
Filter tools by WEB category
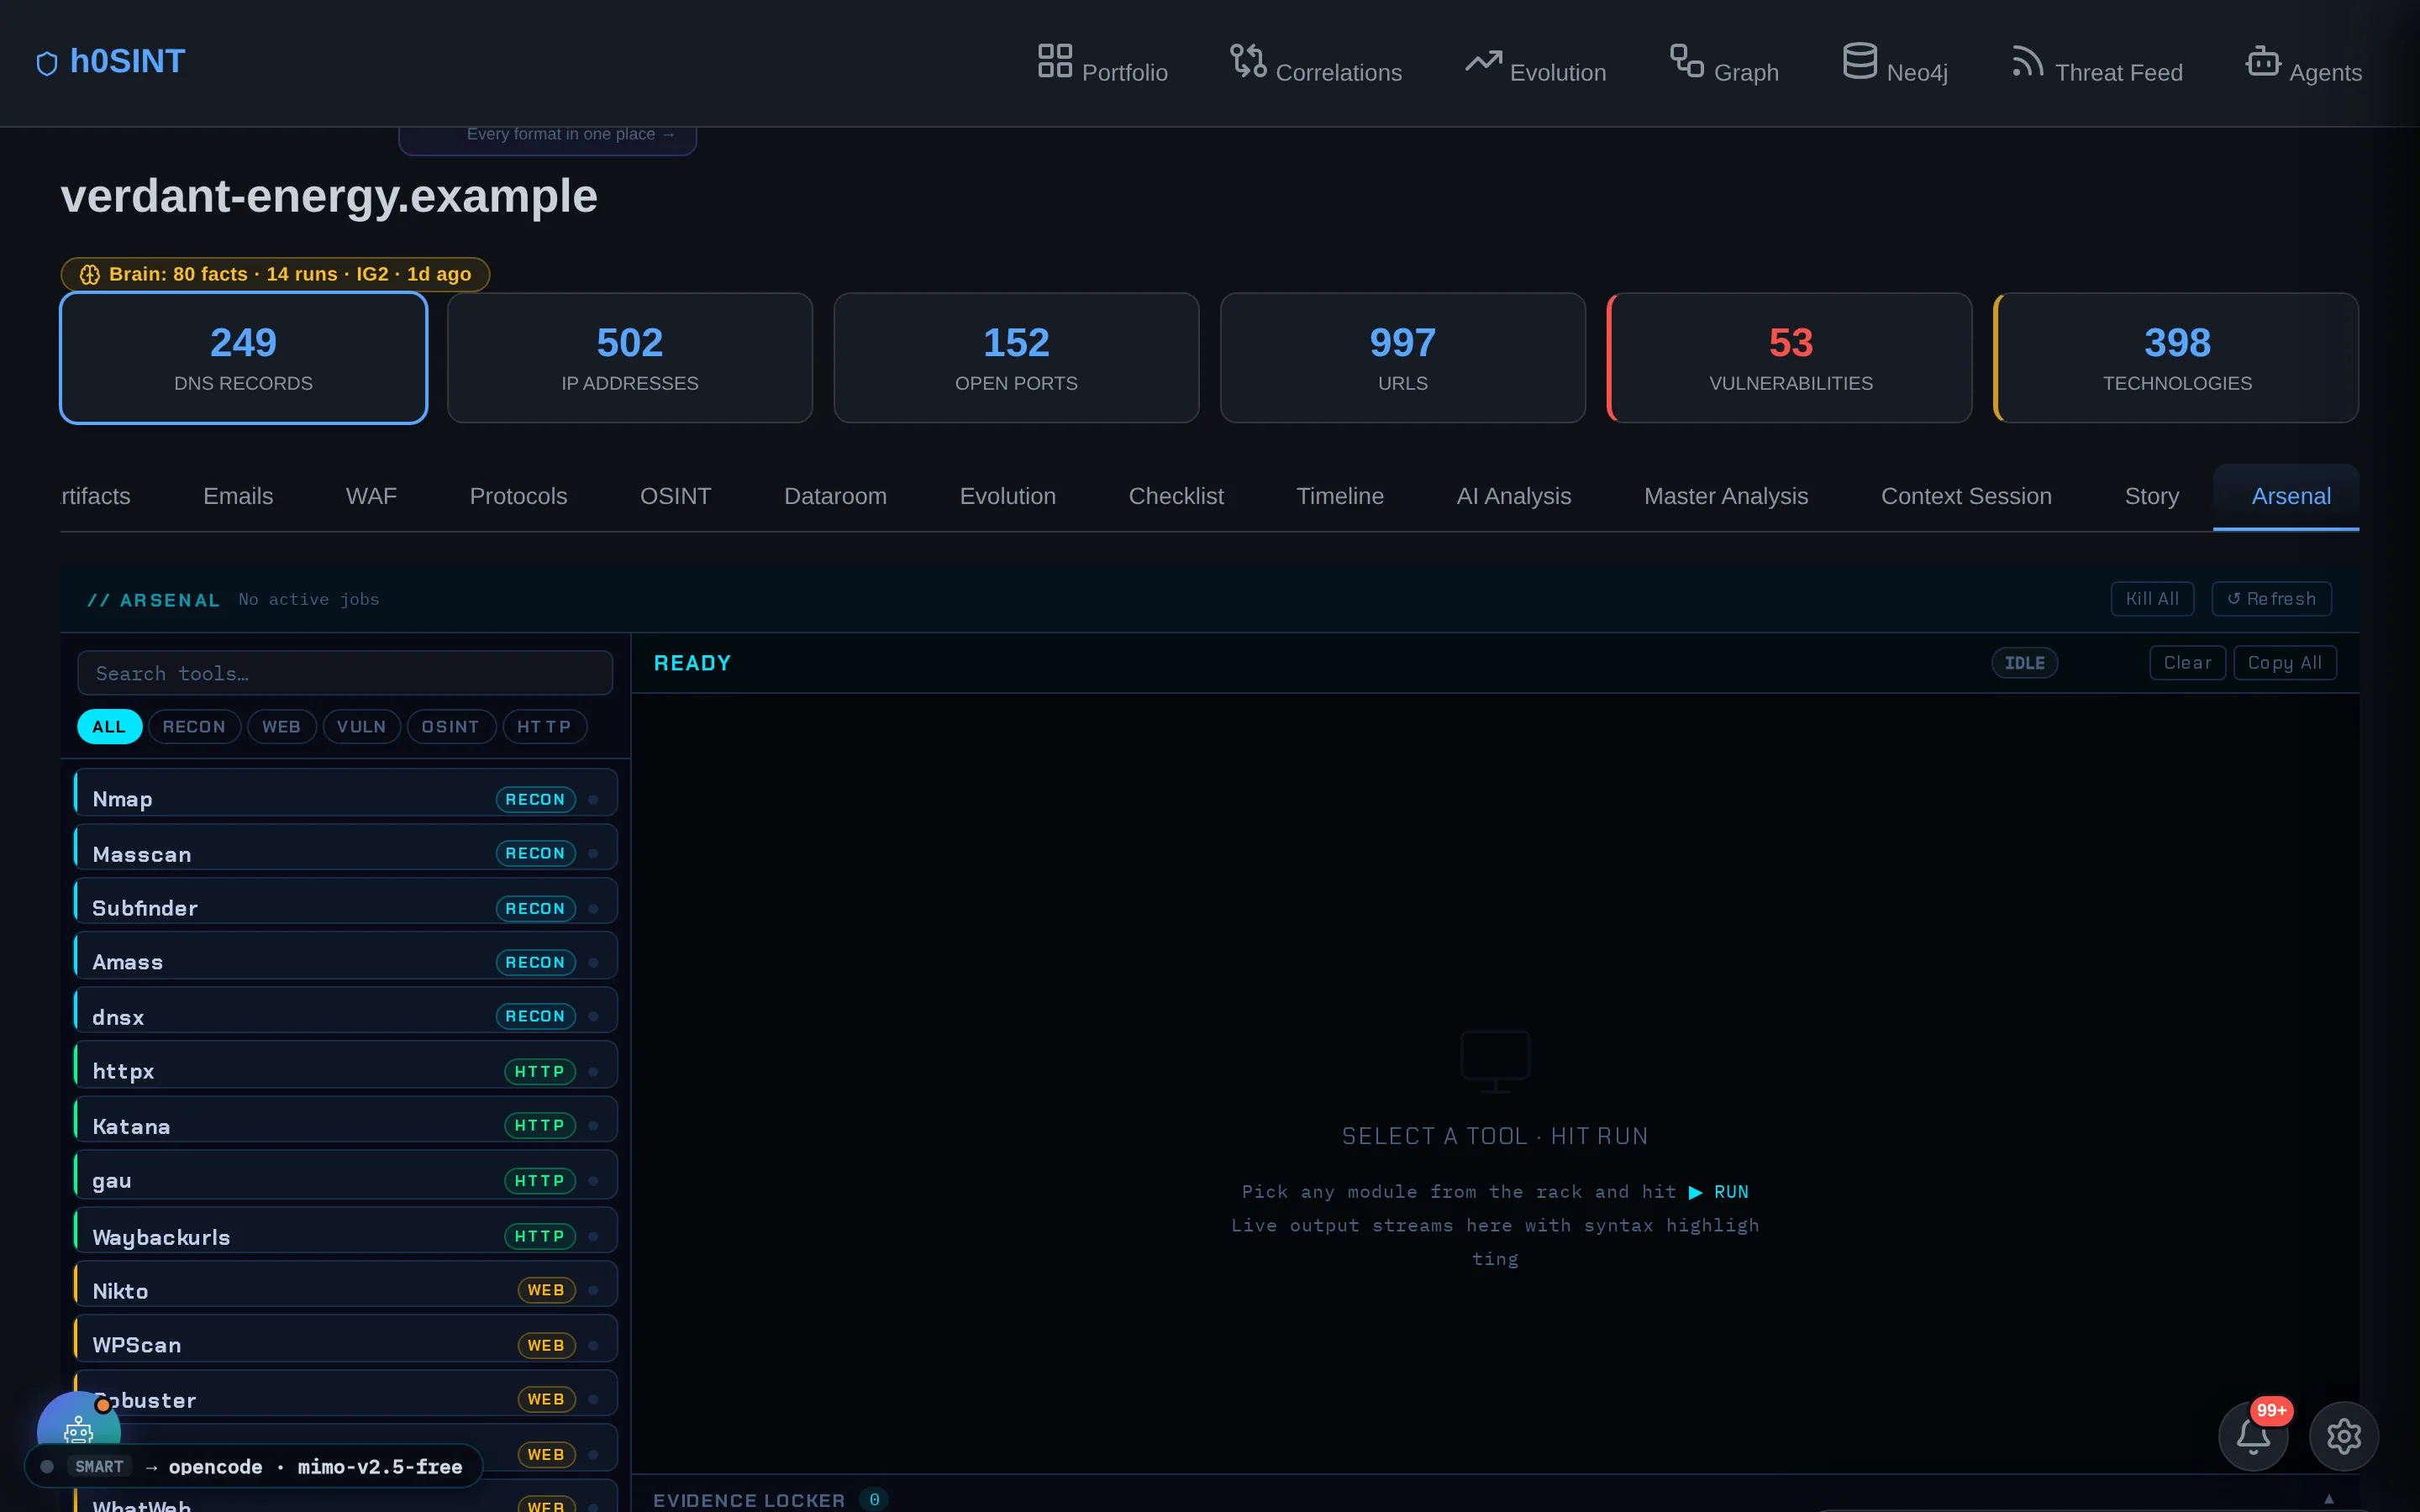[x=281, y=727]
